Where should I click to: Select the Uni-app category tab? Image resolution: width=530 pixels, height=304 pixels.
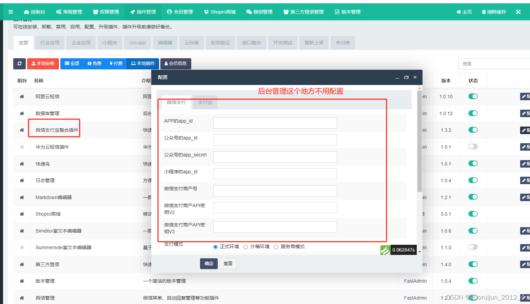tap(137, 43)
